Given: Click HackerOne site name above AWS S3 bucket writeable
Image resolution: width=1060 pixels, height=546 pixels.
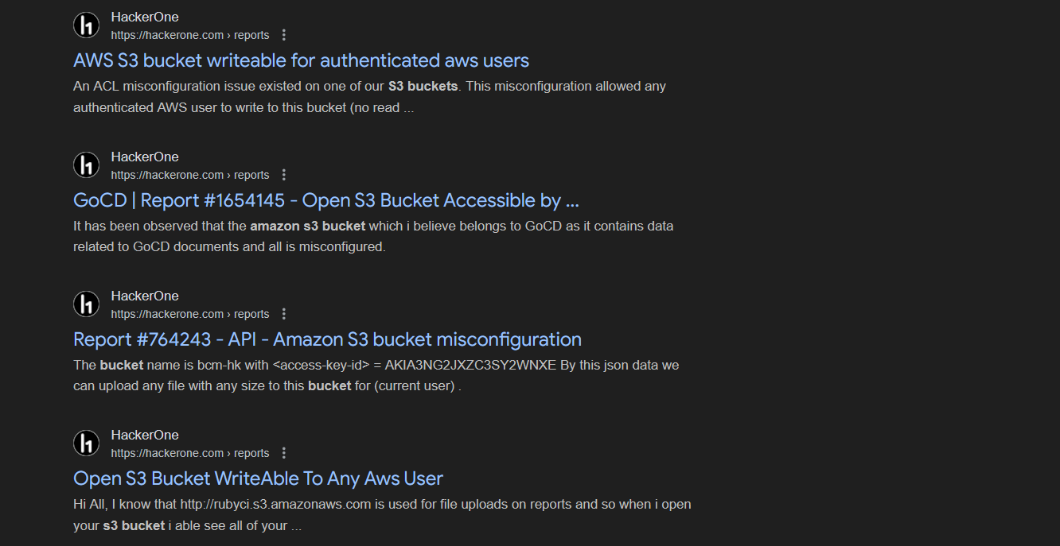Looking at the screenshot, I should tap(145, 17).
